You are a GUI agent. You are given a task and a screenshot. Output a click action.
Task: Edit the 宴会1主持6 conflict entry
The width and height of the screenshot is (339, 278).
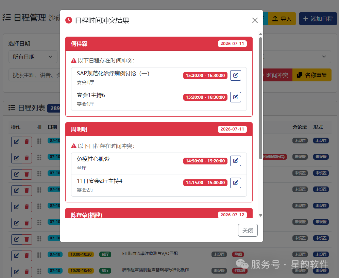[235, 97]
